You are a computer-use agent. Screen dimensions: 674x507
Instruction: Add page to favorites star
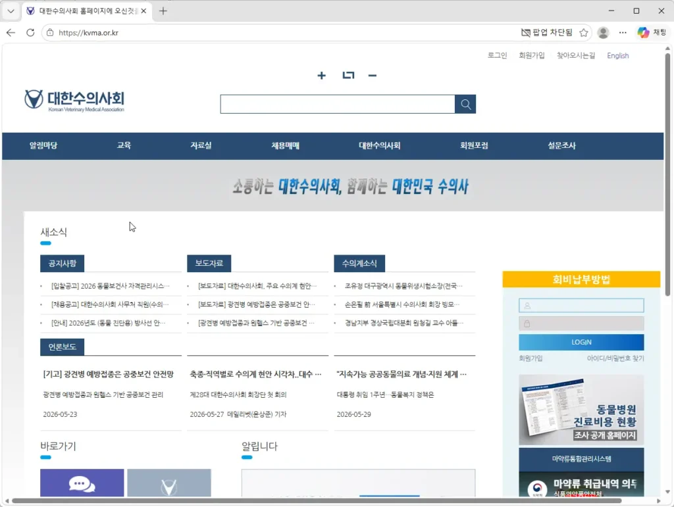click(583, 33)
